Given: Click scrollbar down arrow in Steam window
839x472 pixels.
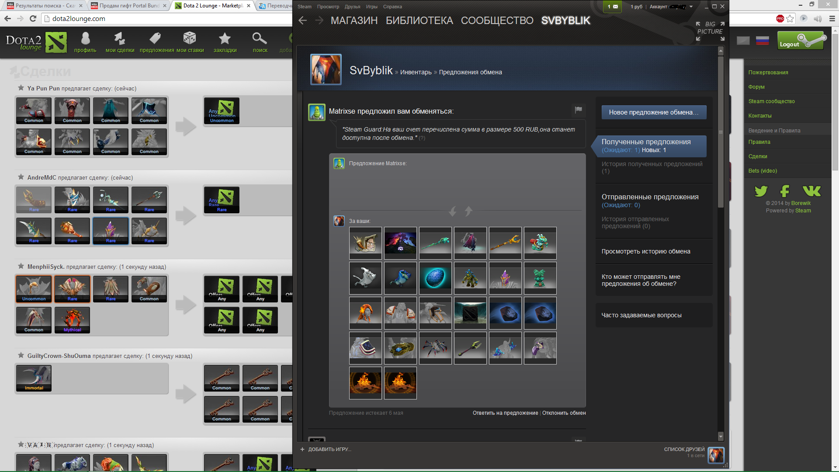Looking at the screenshot, I should pyautogui.click(x=721, y=436).
